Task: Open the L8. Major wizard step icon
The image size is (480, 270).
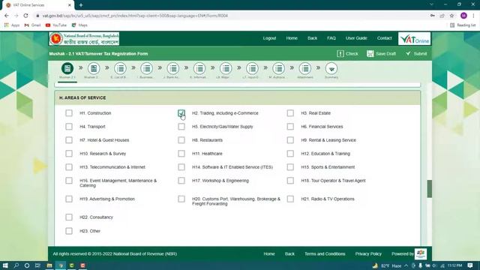Action: (x=226, y=68)
